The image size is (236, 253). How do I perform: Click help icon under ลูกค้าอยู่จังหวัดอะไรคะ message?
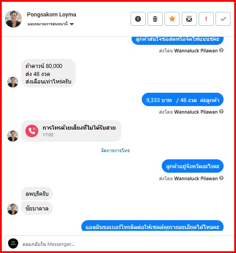tap(221, 178)
